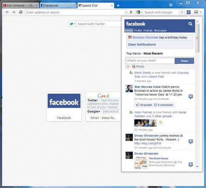Focus the Enter address or search field

point(75,12)
